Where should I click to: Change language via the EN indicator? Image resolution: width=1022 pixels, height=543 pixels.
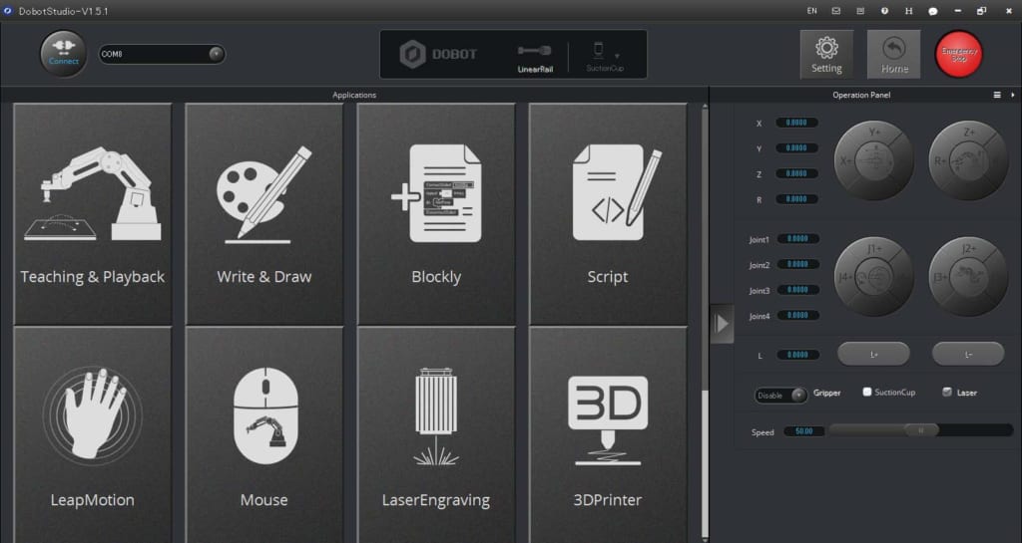(811, 11)
